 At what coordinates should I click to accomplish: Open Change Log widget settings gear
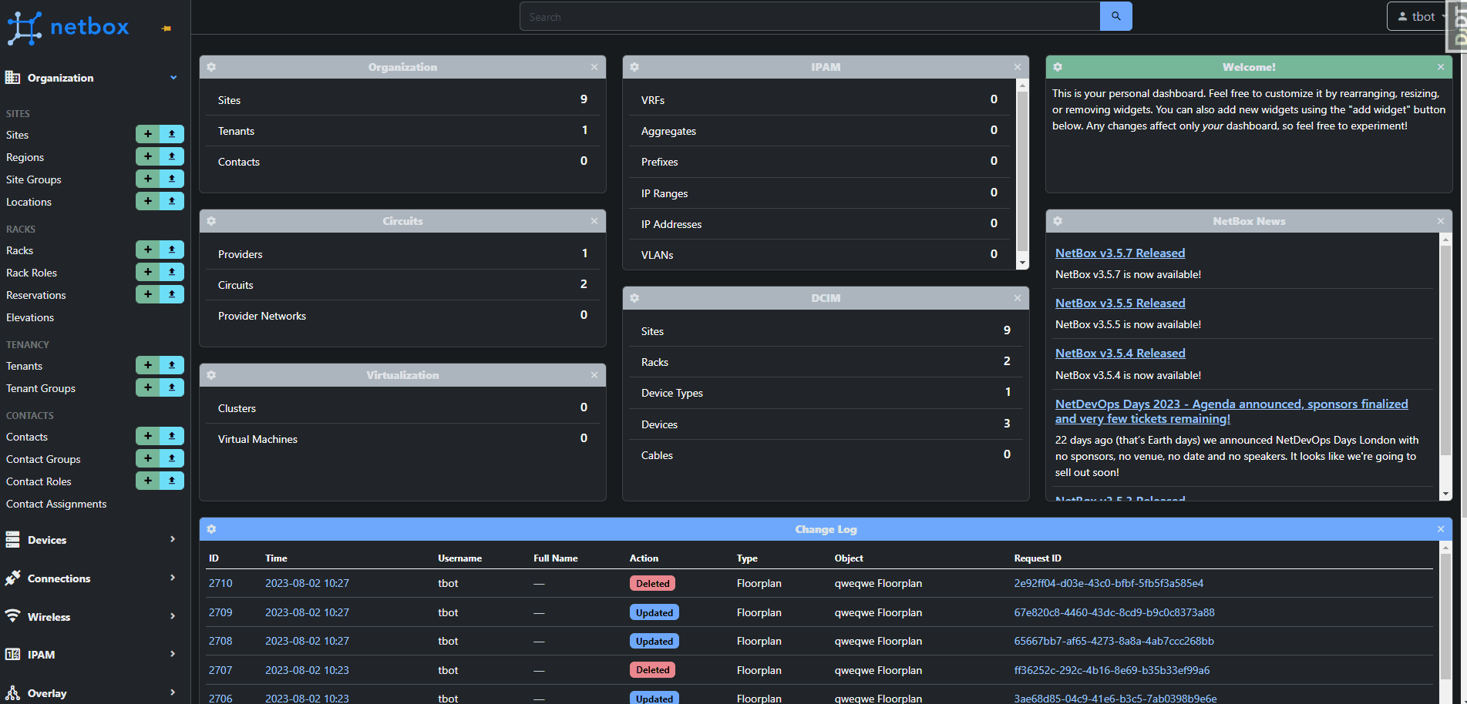[211, 529]
